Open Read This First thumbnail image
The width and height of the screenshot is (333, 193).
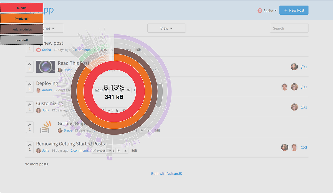tap(46, 67)
